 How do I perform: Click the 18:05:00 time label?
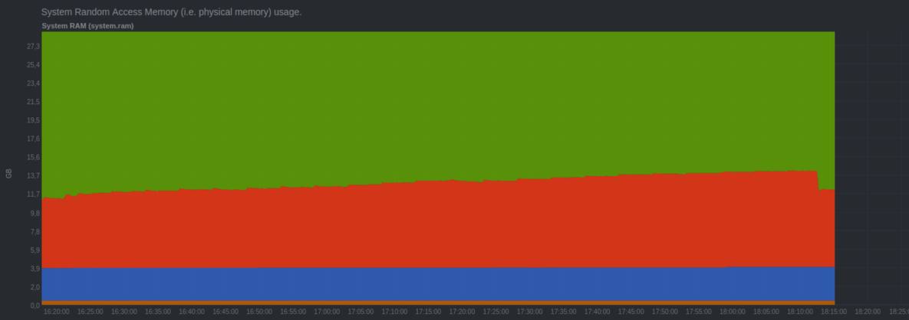coord(766,312)
